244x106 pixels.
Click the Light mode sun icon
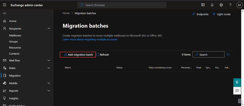tap(214, 14)
